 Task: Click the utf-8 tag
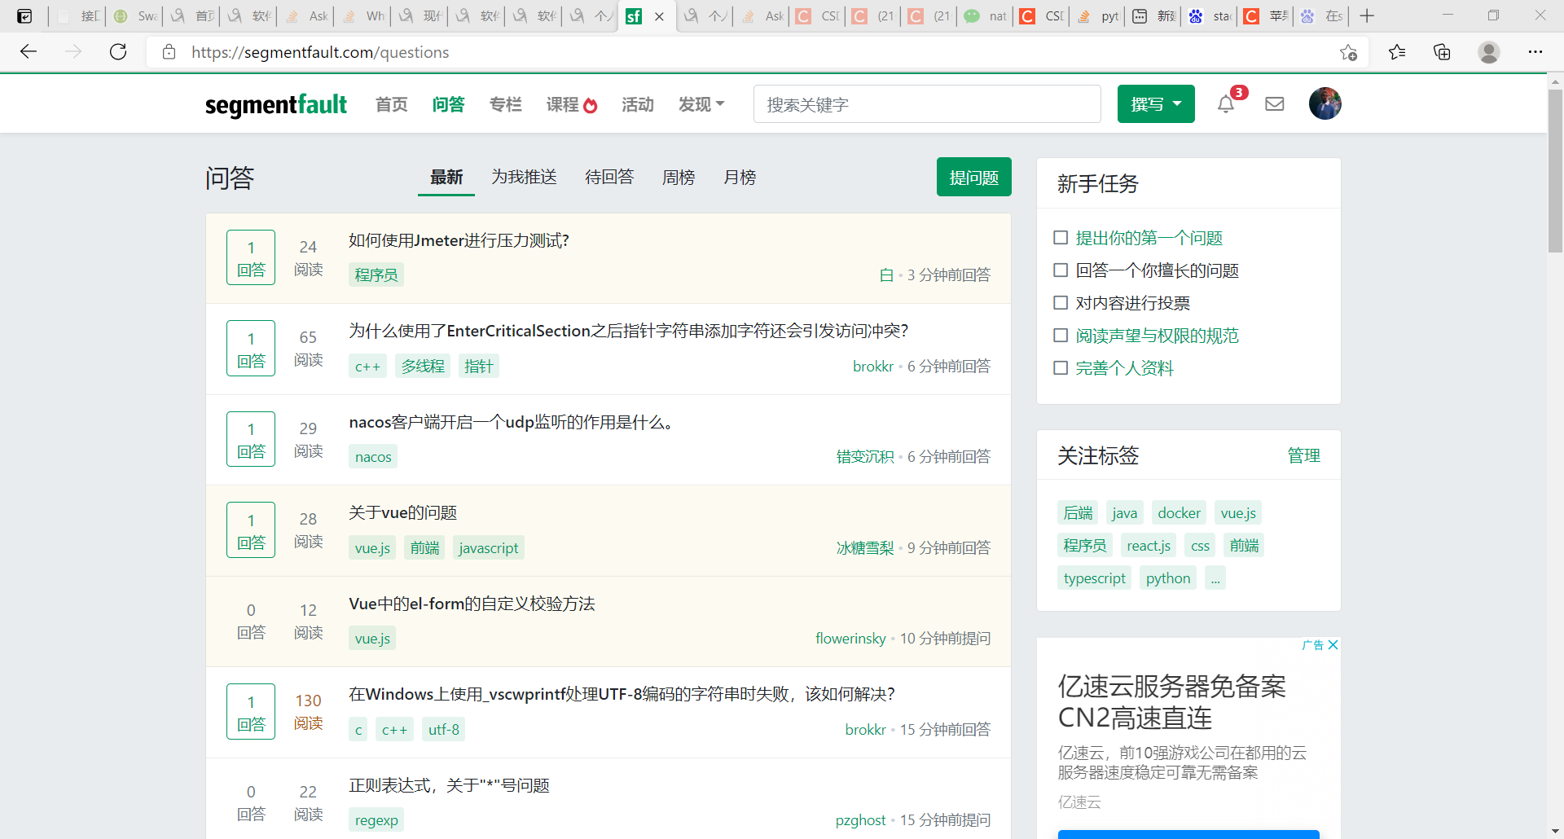[x=444, y=730]
